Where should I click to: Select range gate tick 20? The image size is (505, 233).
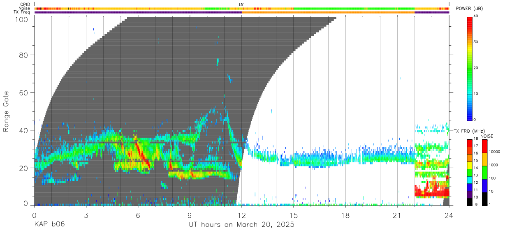(24, 168)
